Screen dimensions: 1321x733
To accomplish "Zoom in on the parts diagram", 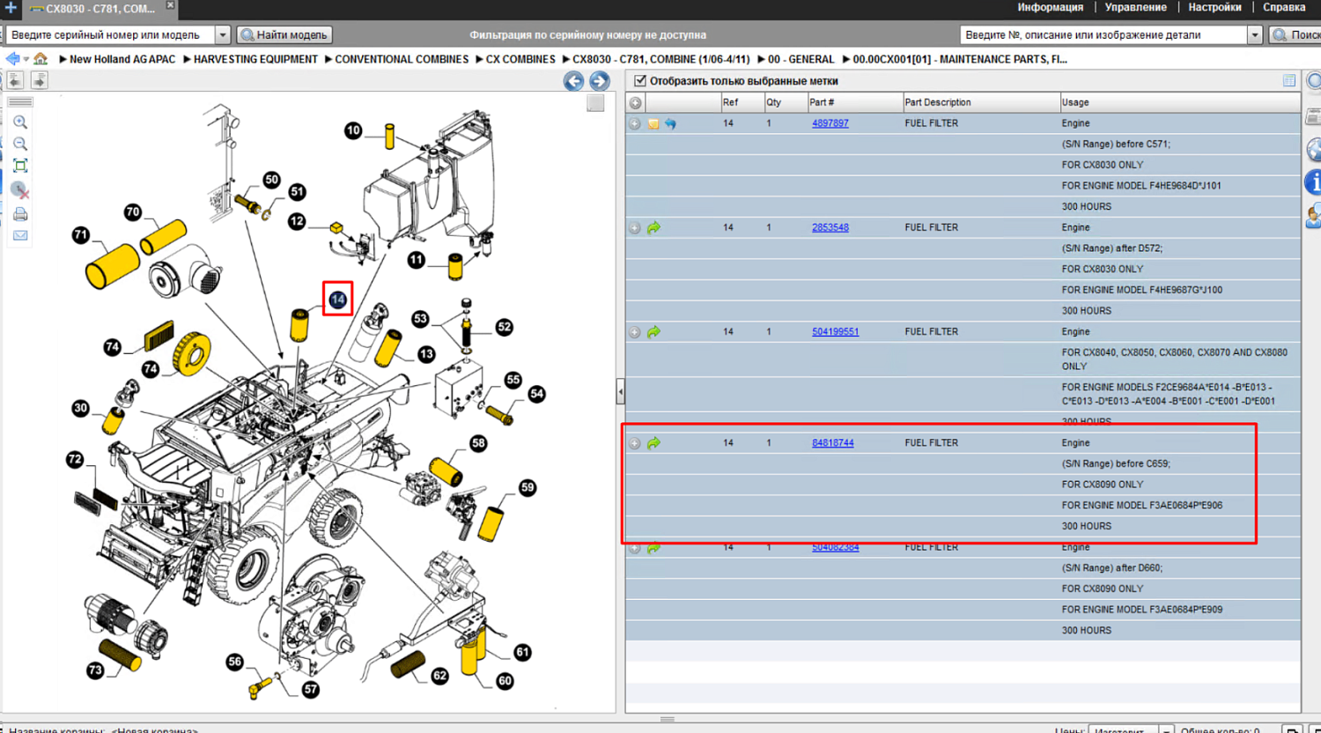I will [x=20, y=122].
